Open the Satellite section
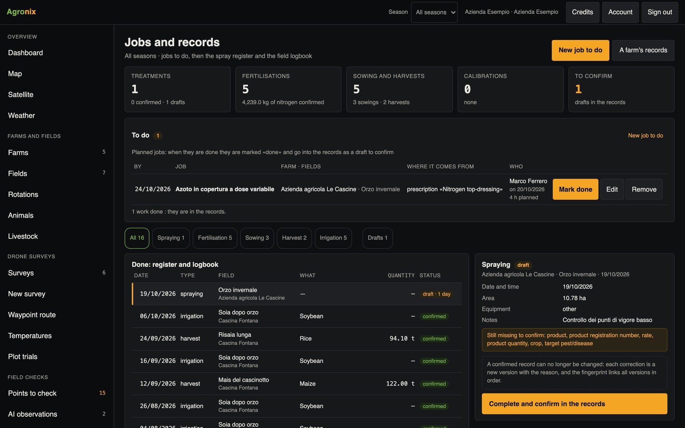Viewport: 685px width, 428px height. pyautogui.click(x=57, y=95)
